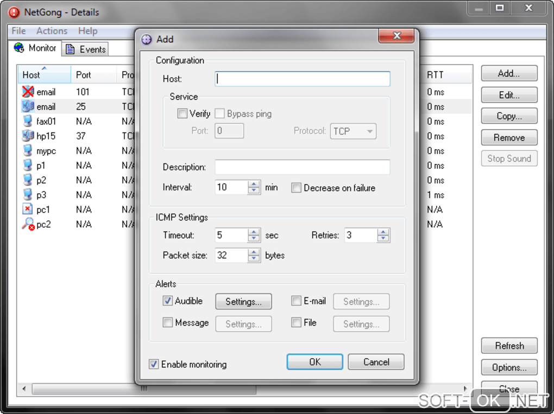Close the Add dialog with X

click(396, 36)
